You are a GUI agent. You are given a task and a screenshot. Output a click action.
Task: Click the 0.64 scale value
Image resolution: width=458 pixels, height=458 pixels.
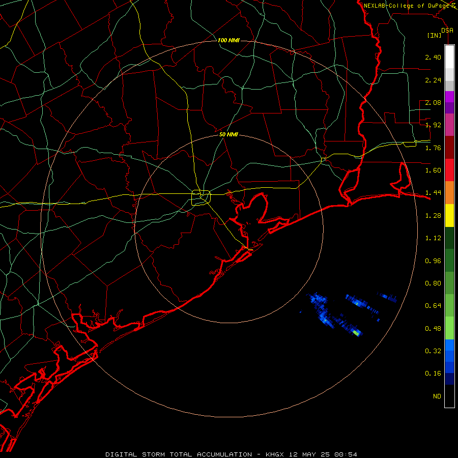pos(433,306)
